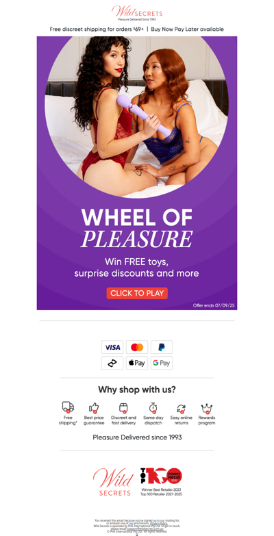Click the Wild Secrets footer logo
The height and width of the screenshot is (536, 274).
pos(113,482)
